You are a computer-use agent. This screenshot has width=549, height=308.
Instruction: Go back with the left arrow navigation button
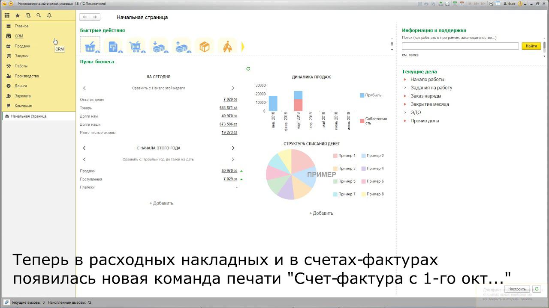pyautogui.click(x=84, y=17)
